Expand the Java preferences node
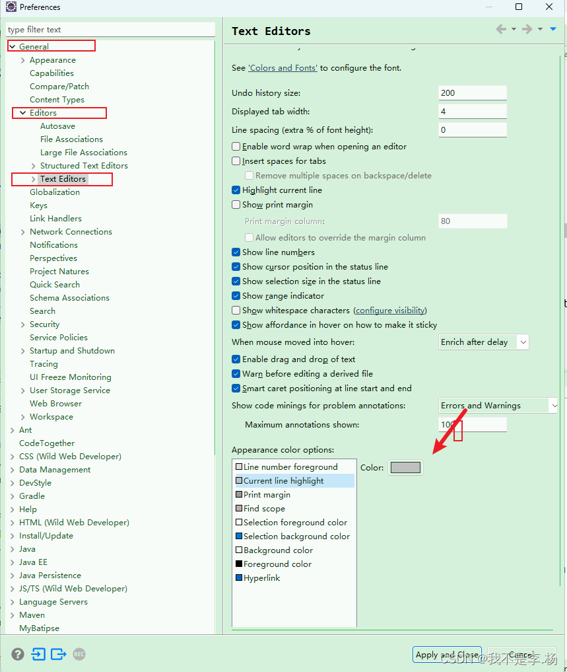Viewport: 567px width, 672px height. pos(13,549)
